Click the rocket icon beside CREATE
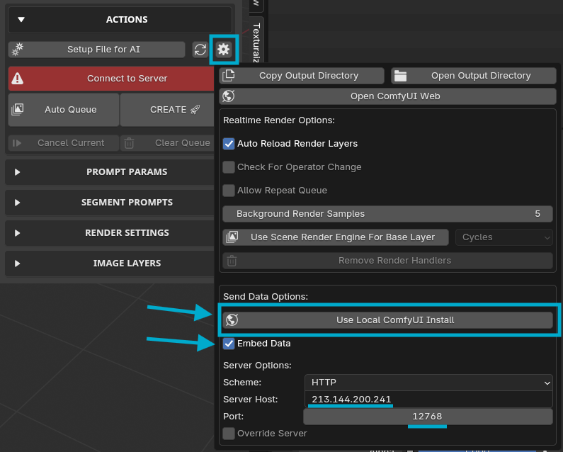This screenshot has width=563, height=452. click(x=195, y=110)
